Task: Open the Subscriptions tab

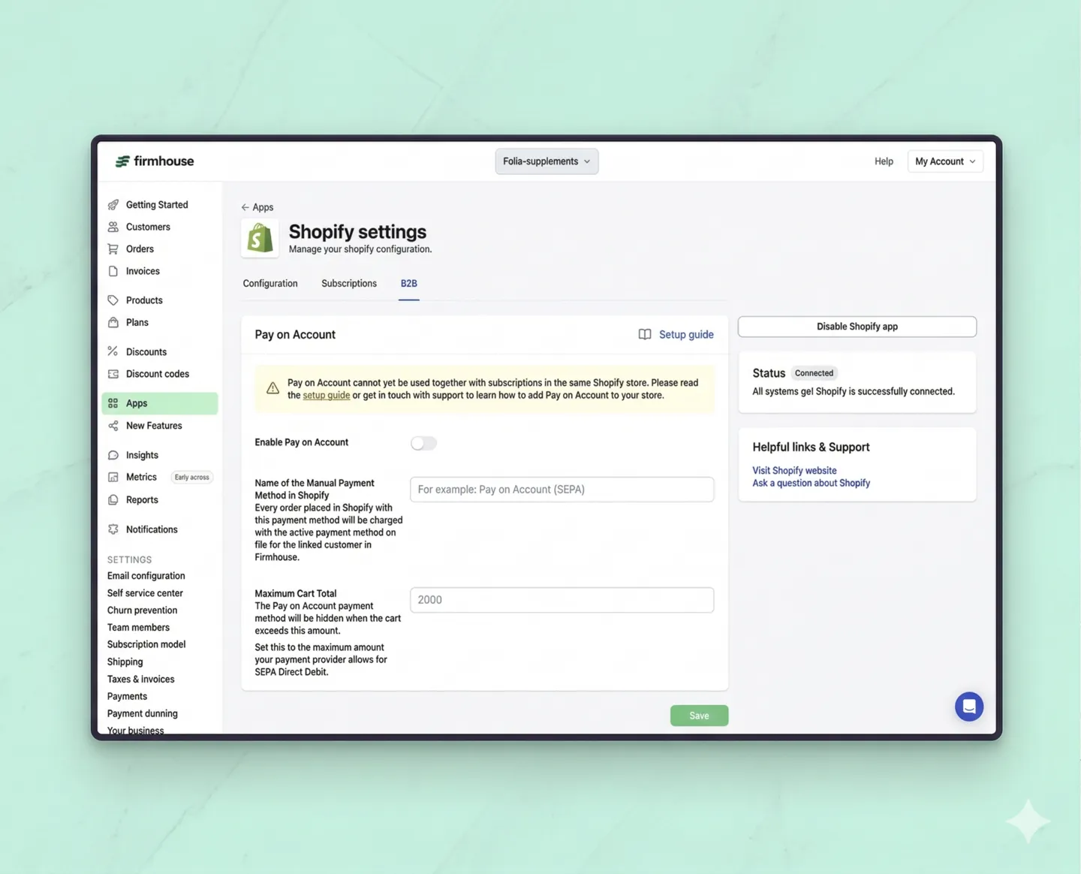Action: tap(348, 284)
